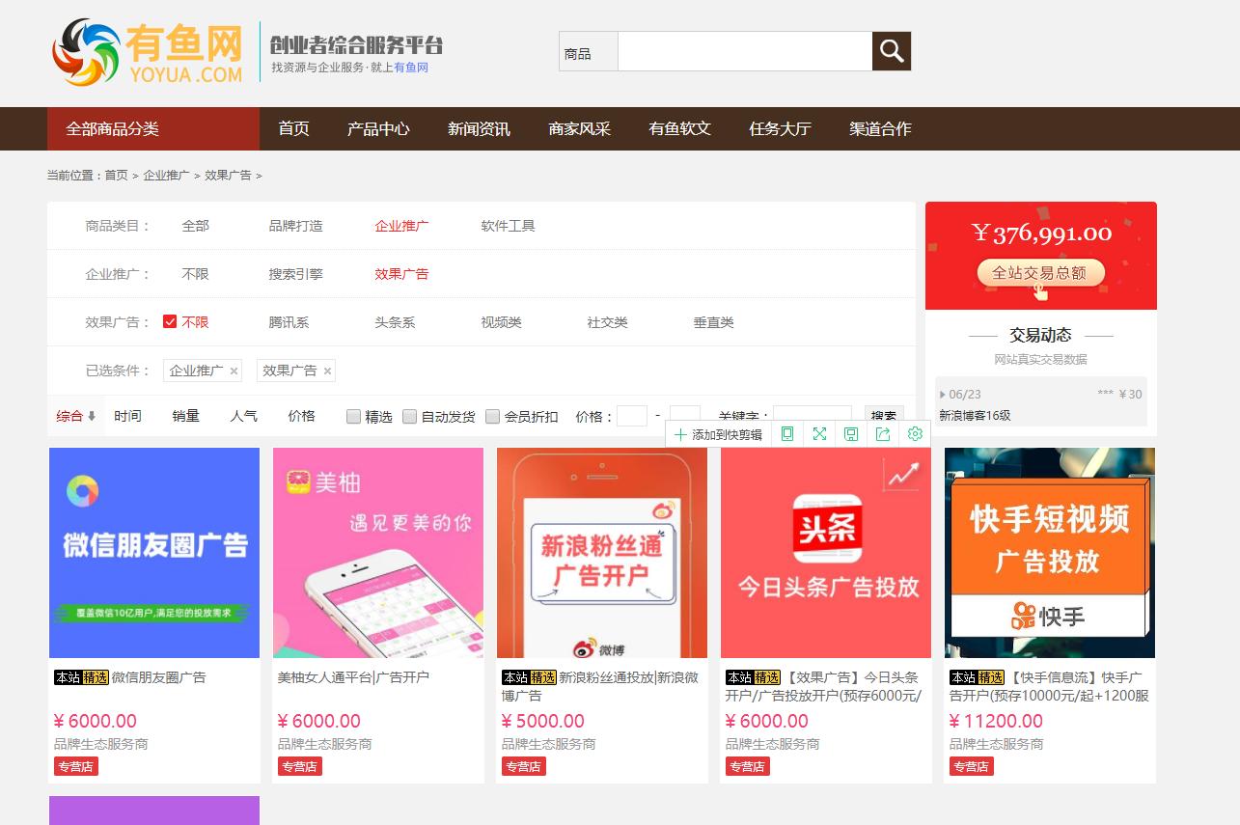
Task: Enable the 自动发货 checkbox
Action: (410, 415)
